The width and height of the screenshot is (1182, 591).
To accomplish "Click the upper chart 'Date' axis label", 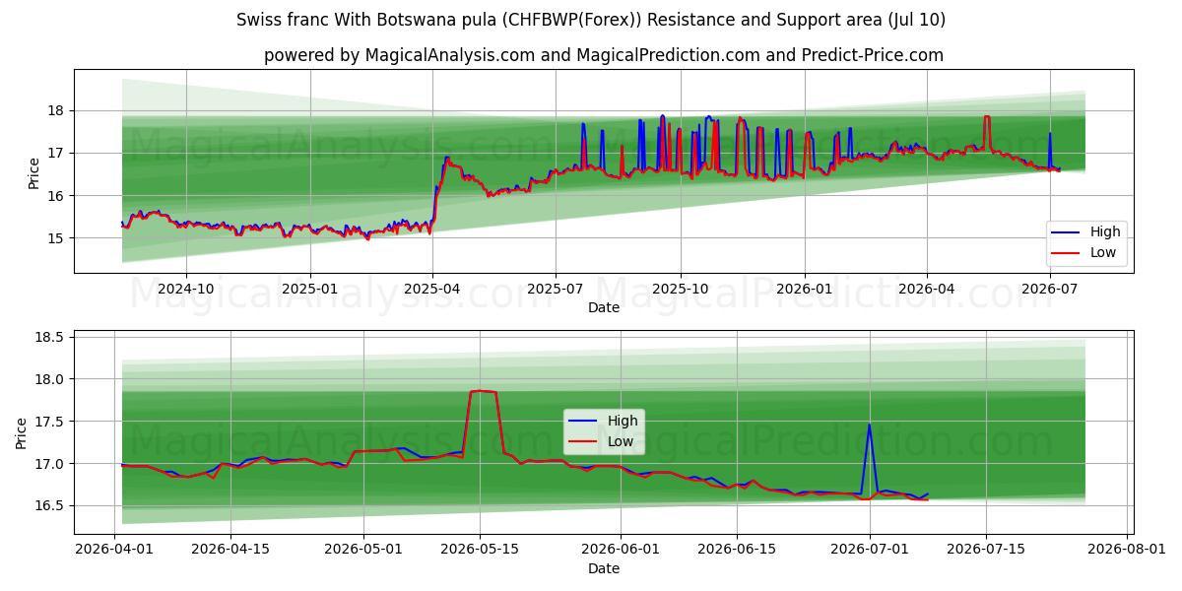I will [604, 308].
